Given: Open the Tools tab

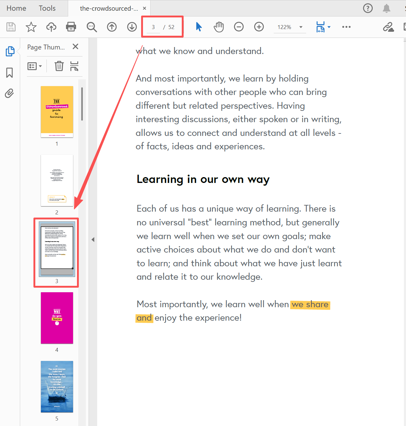Looking at the screenshot, I should pos(47,8).
